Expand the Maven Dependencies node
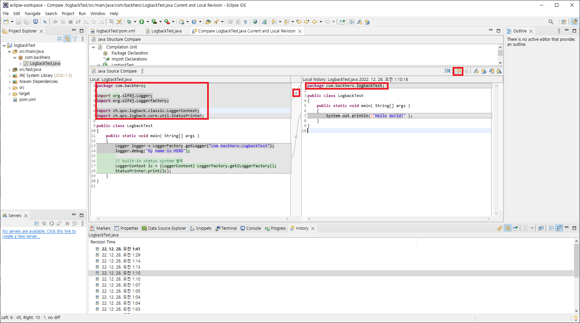The height and width of the screenshot is (323, 580). (9, 82)
